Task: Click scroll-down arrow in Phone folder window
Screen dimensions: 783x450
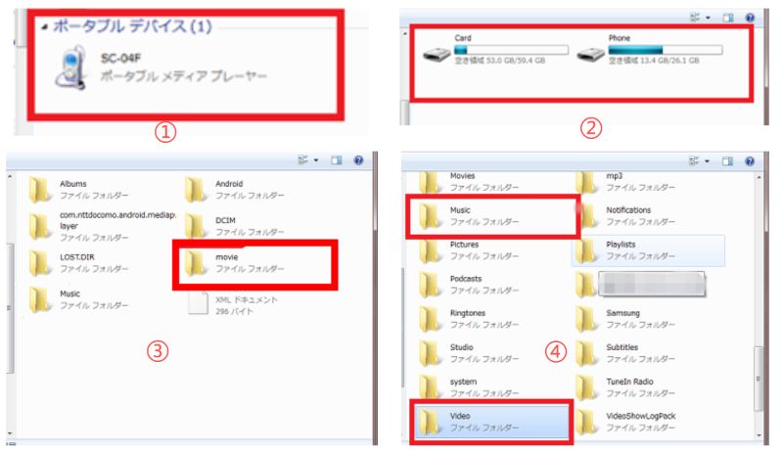Action: (x=760, y=435)
